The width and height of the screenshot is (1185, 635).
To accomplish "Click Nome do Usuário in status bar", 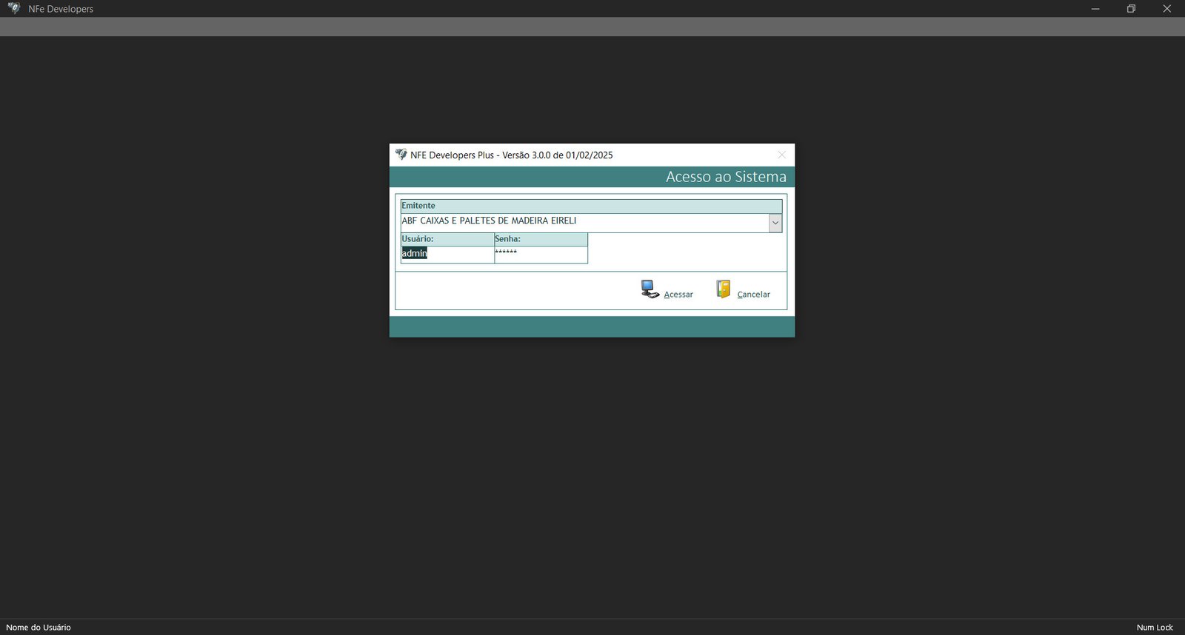I will tap(39, 628).
